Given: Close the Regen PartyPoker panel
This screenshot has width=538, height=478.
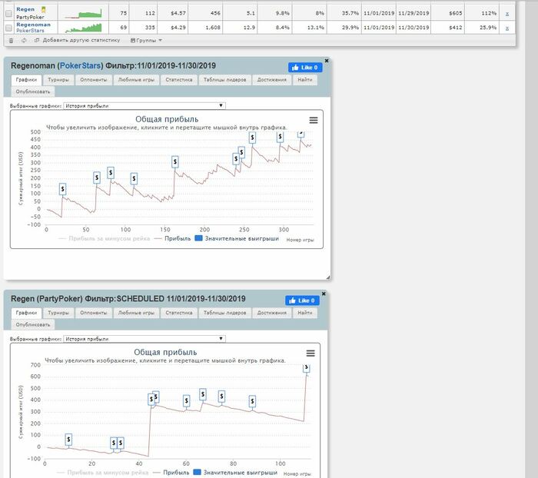Looking at the screenshot, I should pyautogui.click(x=324, y=294).
